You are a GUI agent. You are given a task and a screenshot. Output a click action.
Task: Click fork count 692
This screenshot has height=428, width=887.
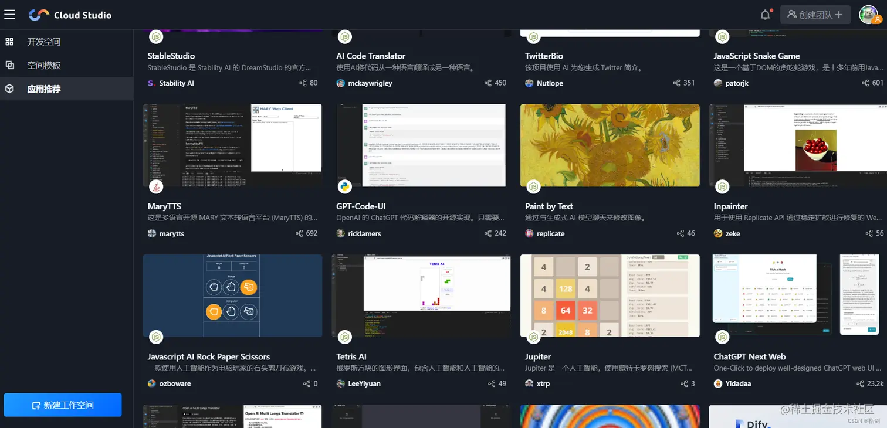tap(312, 233)
